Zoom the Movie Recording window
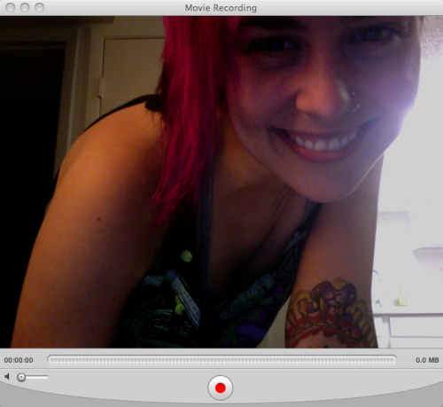Image resolution: width=443 pixels, height=407 pixels. (39, 7)
